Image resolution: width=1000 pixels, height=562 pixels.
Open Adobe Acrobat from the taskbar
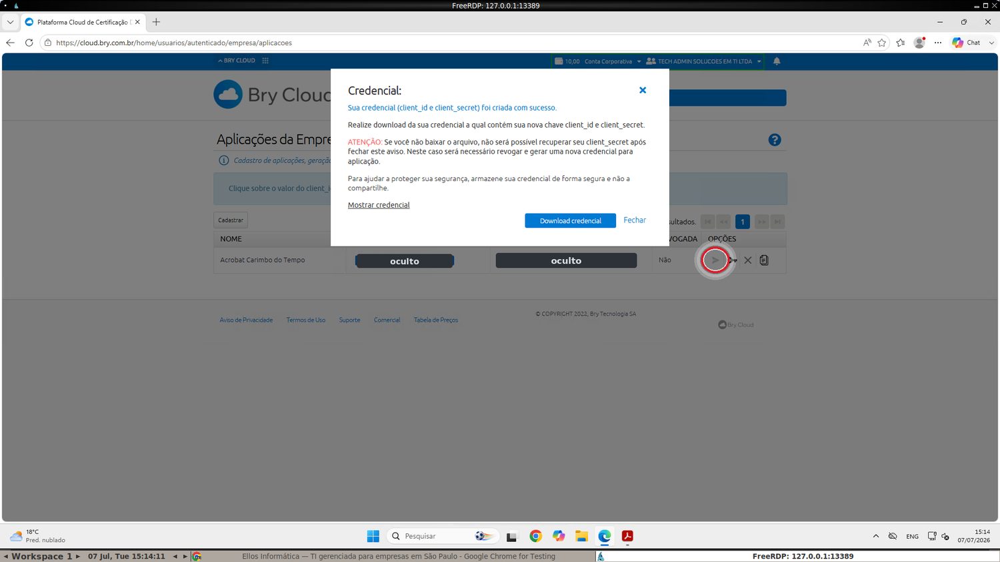click(x=627, y=536)
